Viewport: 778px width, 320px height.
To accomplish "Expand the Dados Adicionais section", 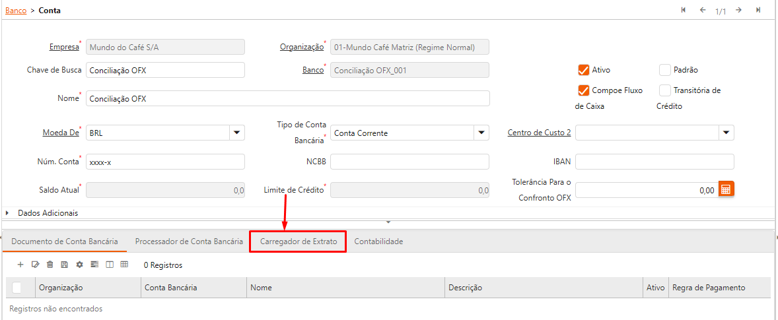I will 8,213.
